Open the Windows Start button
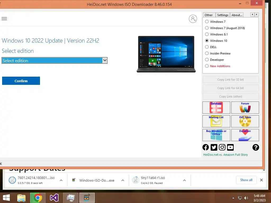Viewport: 271px width, 203px height. 6,198
